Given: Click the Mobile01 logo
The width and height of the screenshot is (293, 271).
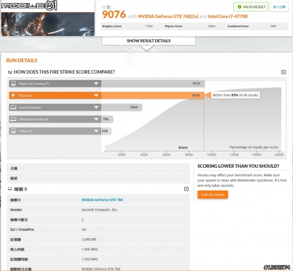Looking at the screenshot, I should click(29, 5).
